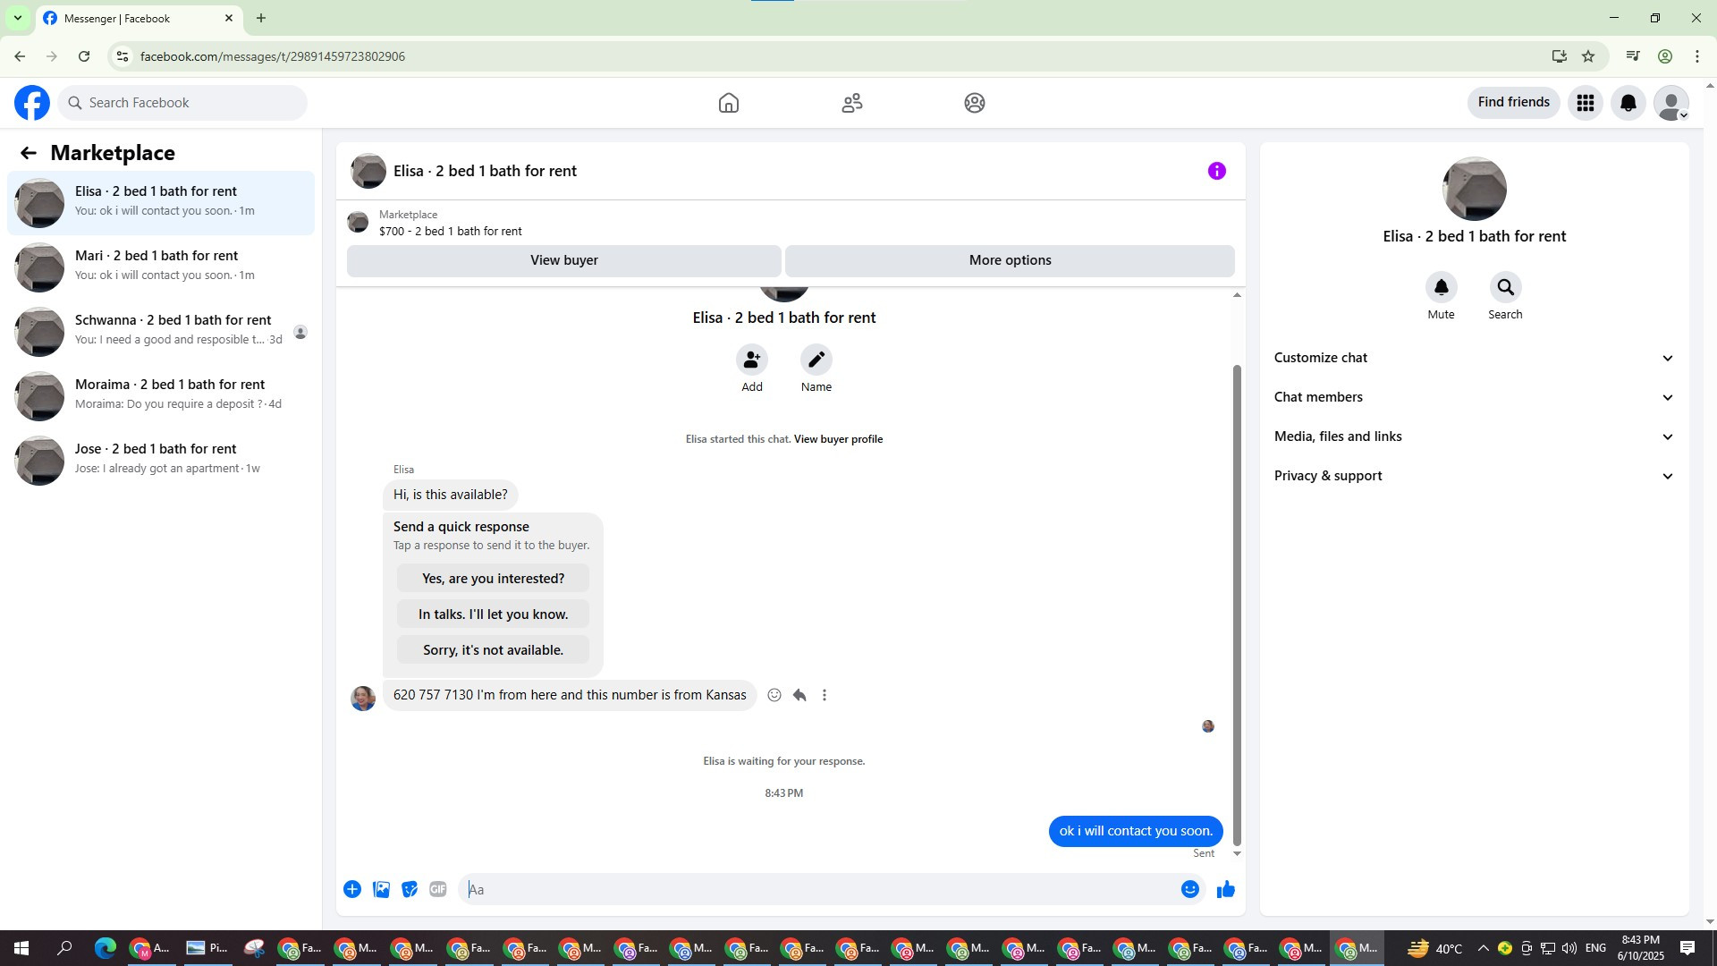Open the emoji picker in message box
The width and height of the screenshot is (1717, 966).
1189,889
